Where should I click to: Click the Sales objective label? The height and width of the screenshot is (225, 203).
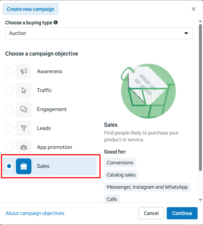point(43,166)
